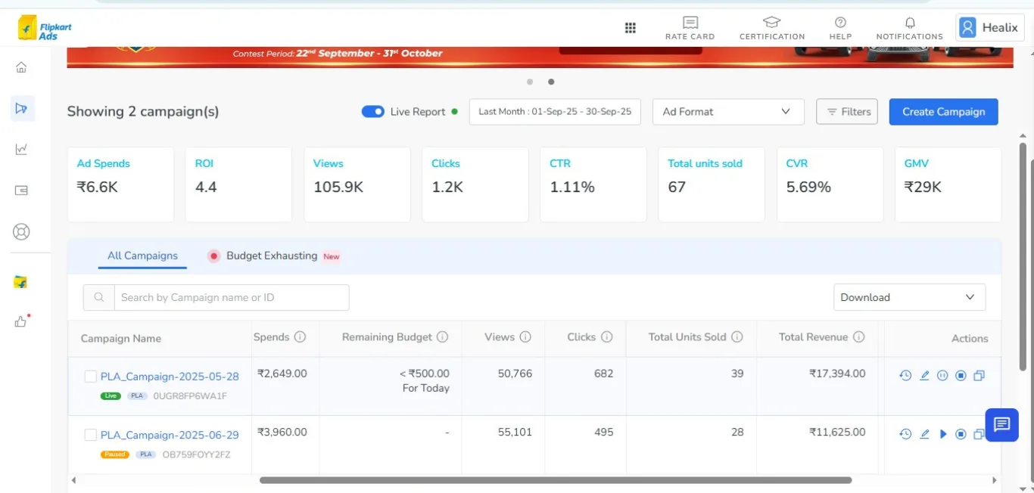Tick the PLA_Campaign-2025-05-28 checkbox
The width and height of the screenshot is (1034, 493).
[x=90, y=377]
